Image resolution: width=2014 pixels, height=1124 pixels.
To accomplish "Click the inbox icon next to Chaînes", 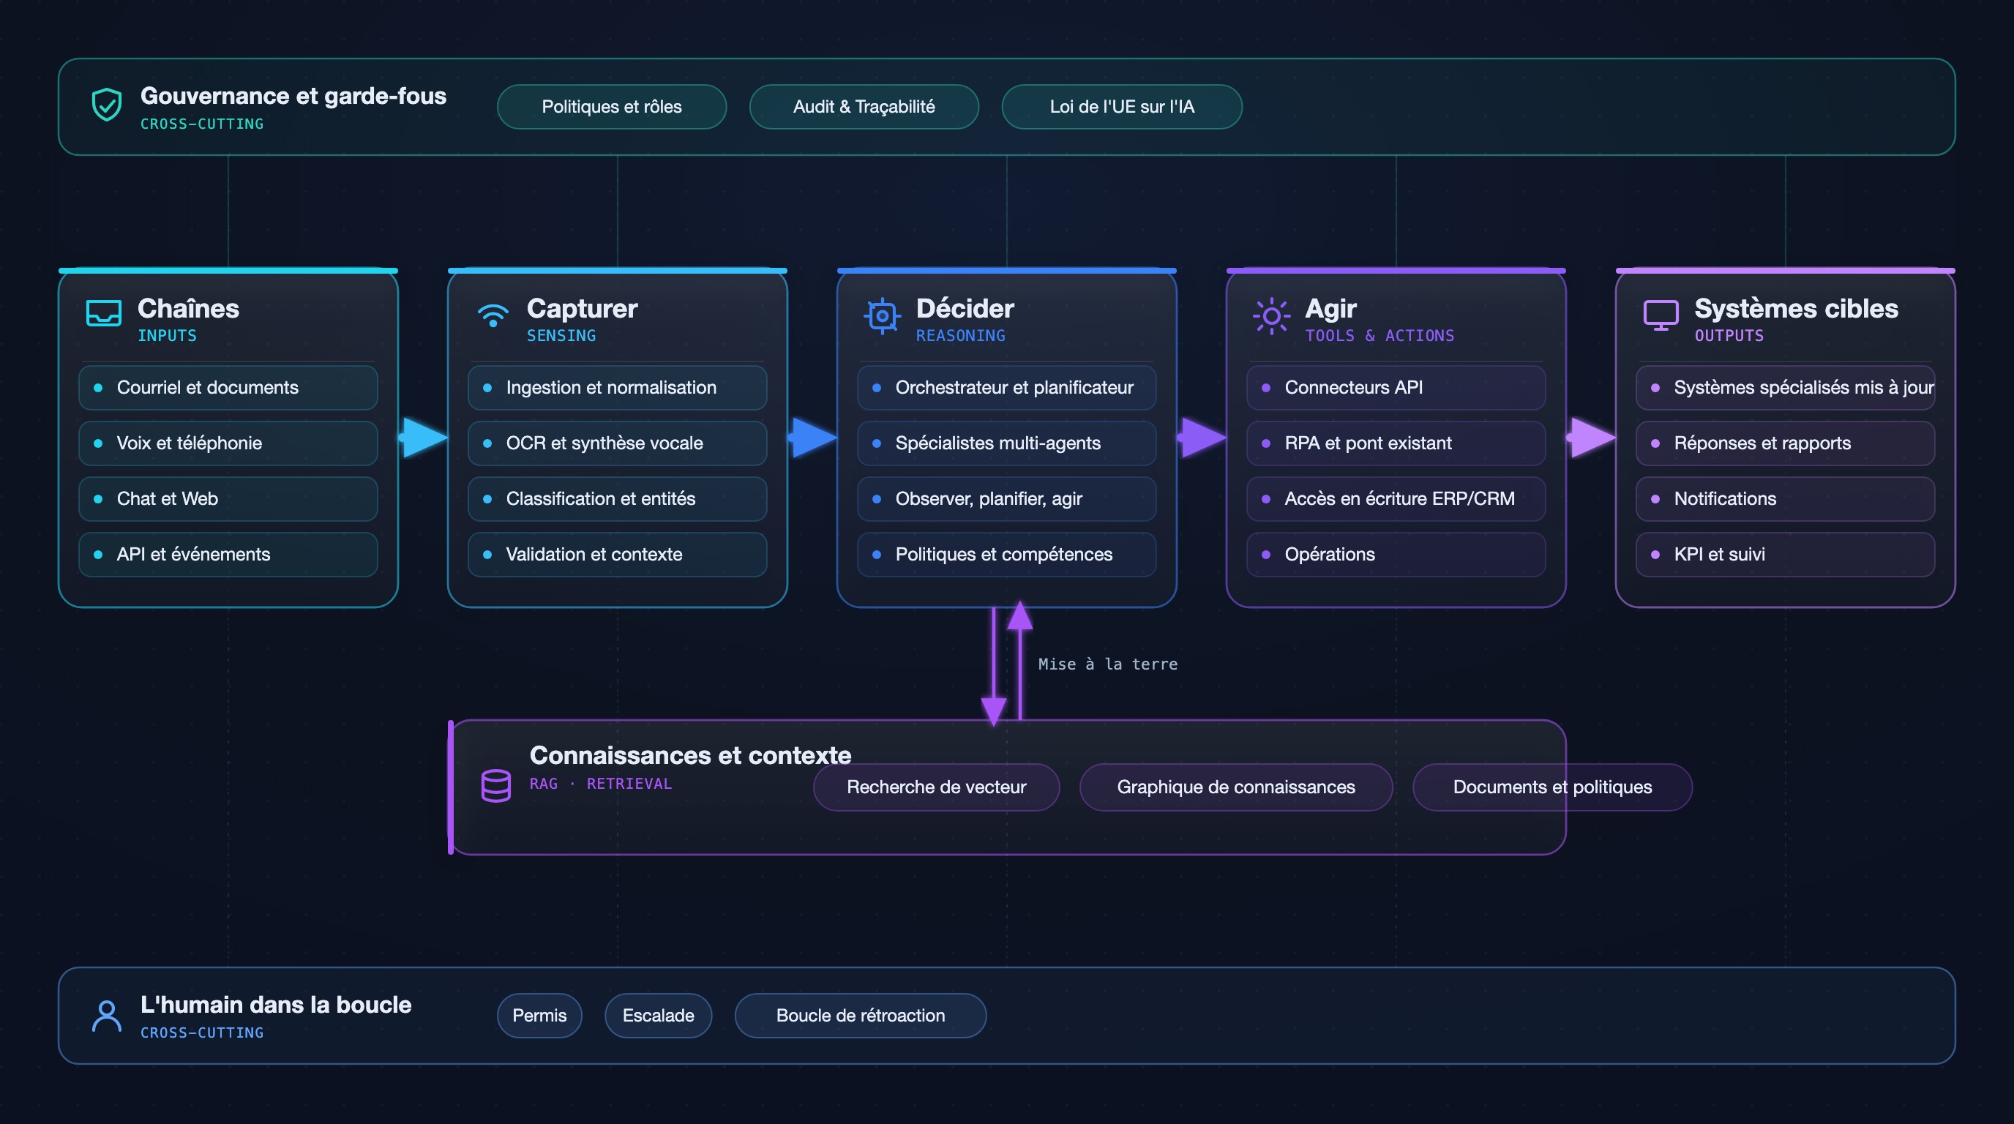I will [103, 313].
